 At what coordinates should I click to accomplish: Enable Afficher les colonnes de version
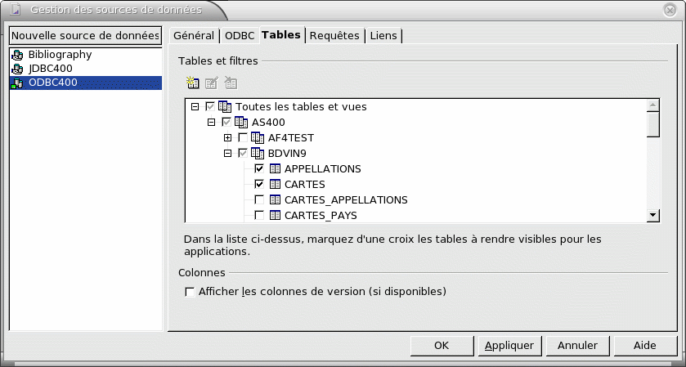[190, 292]
